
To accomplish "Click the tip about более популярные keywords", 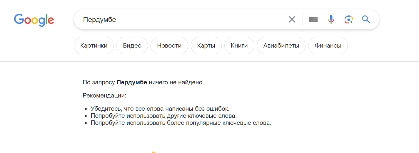I will click(181, 123).
